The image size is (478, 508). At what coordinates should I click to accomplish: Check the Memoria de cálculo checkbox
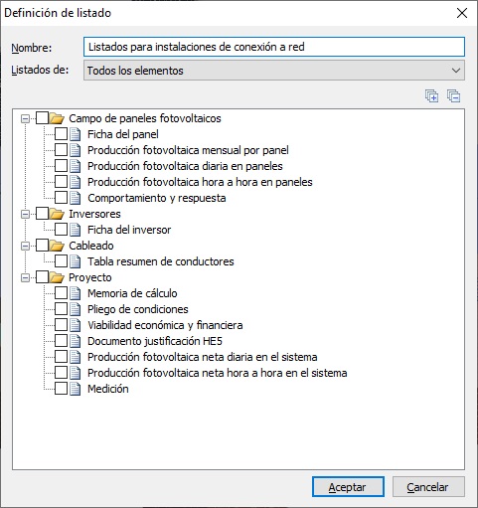61,293
